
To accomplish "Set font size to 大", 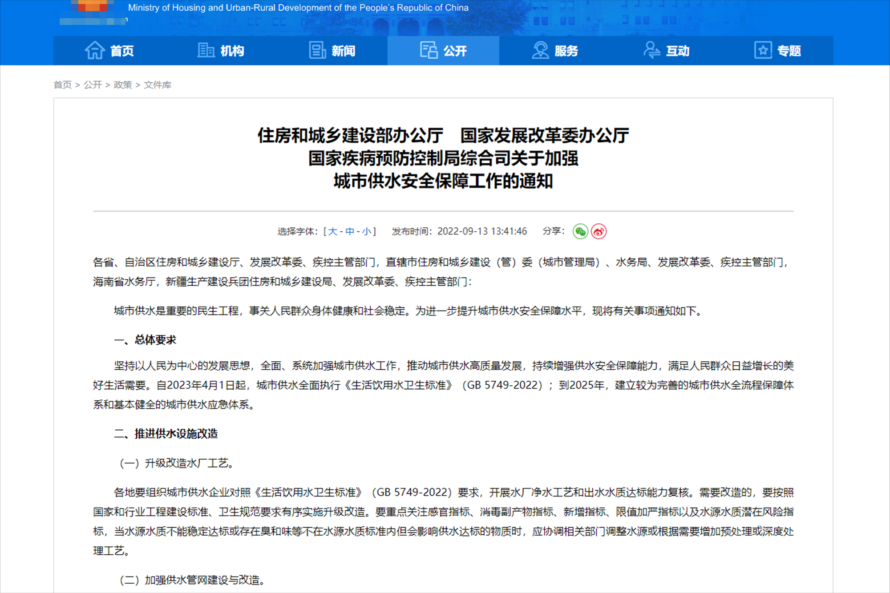I will 332,231.
